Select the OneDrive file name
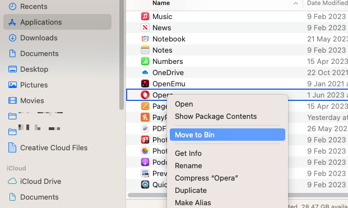The height and width of the screenshot is (208, 348). (x=168, y=72)
